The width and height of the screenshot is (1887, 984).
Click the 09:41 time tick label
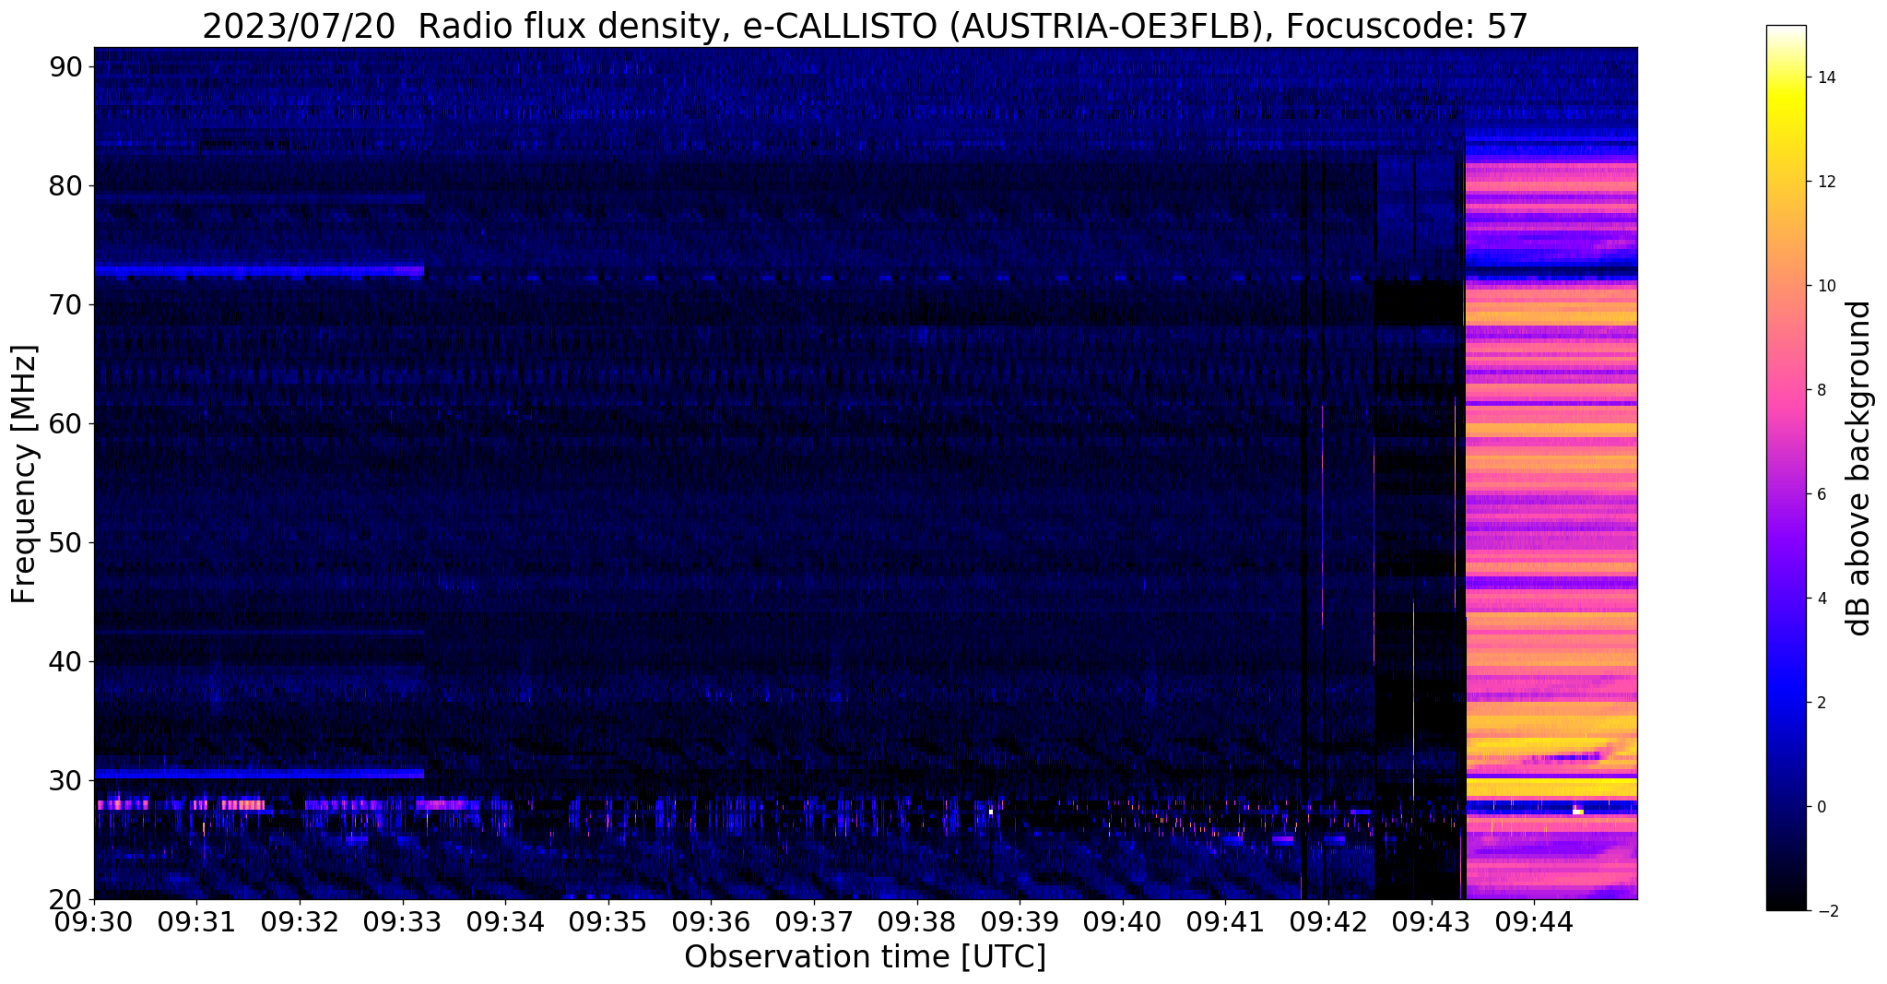(1225, 921)
